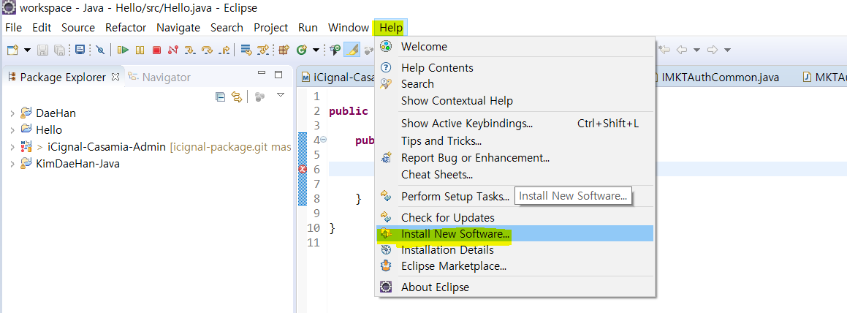847x313 pixels.
Task: Select the Package Explorer tab
Action: [63, 78]
